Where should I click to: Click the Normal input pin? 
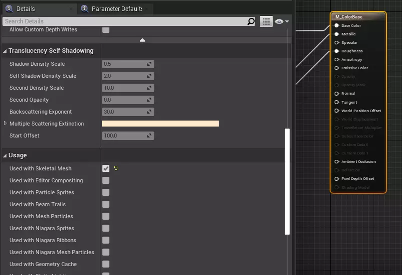[337, 94]
